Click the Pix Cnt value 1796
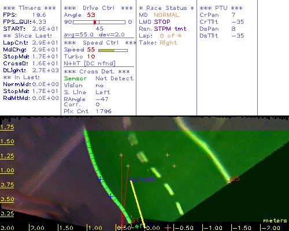Screen dimensions: 289x231 (103, 111)
